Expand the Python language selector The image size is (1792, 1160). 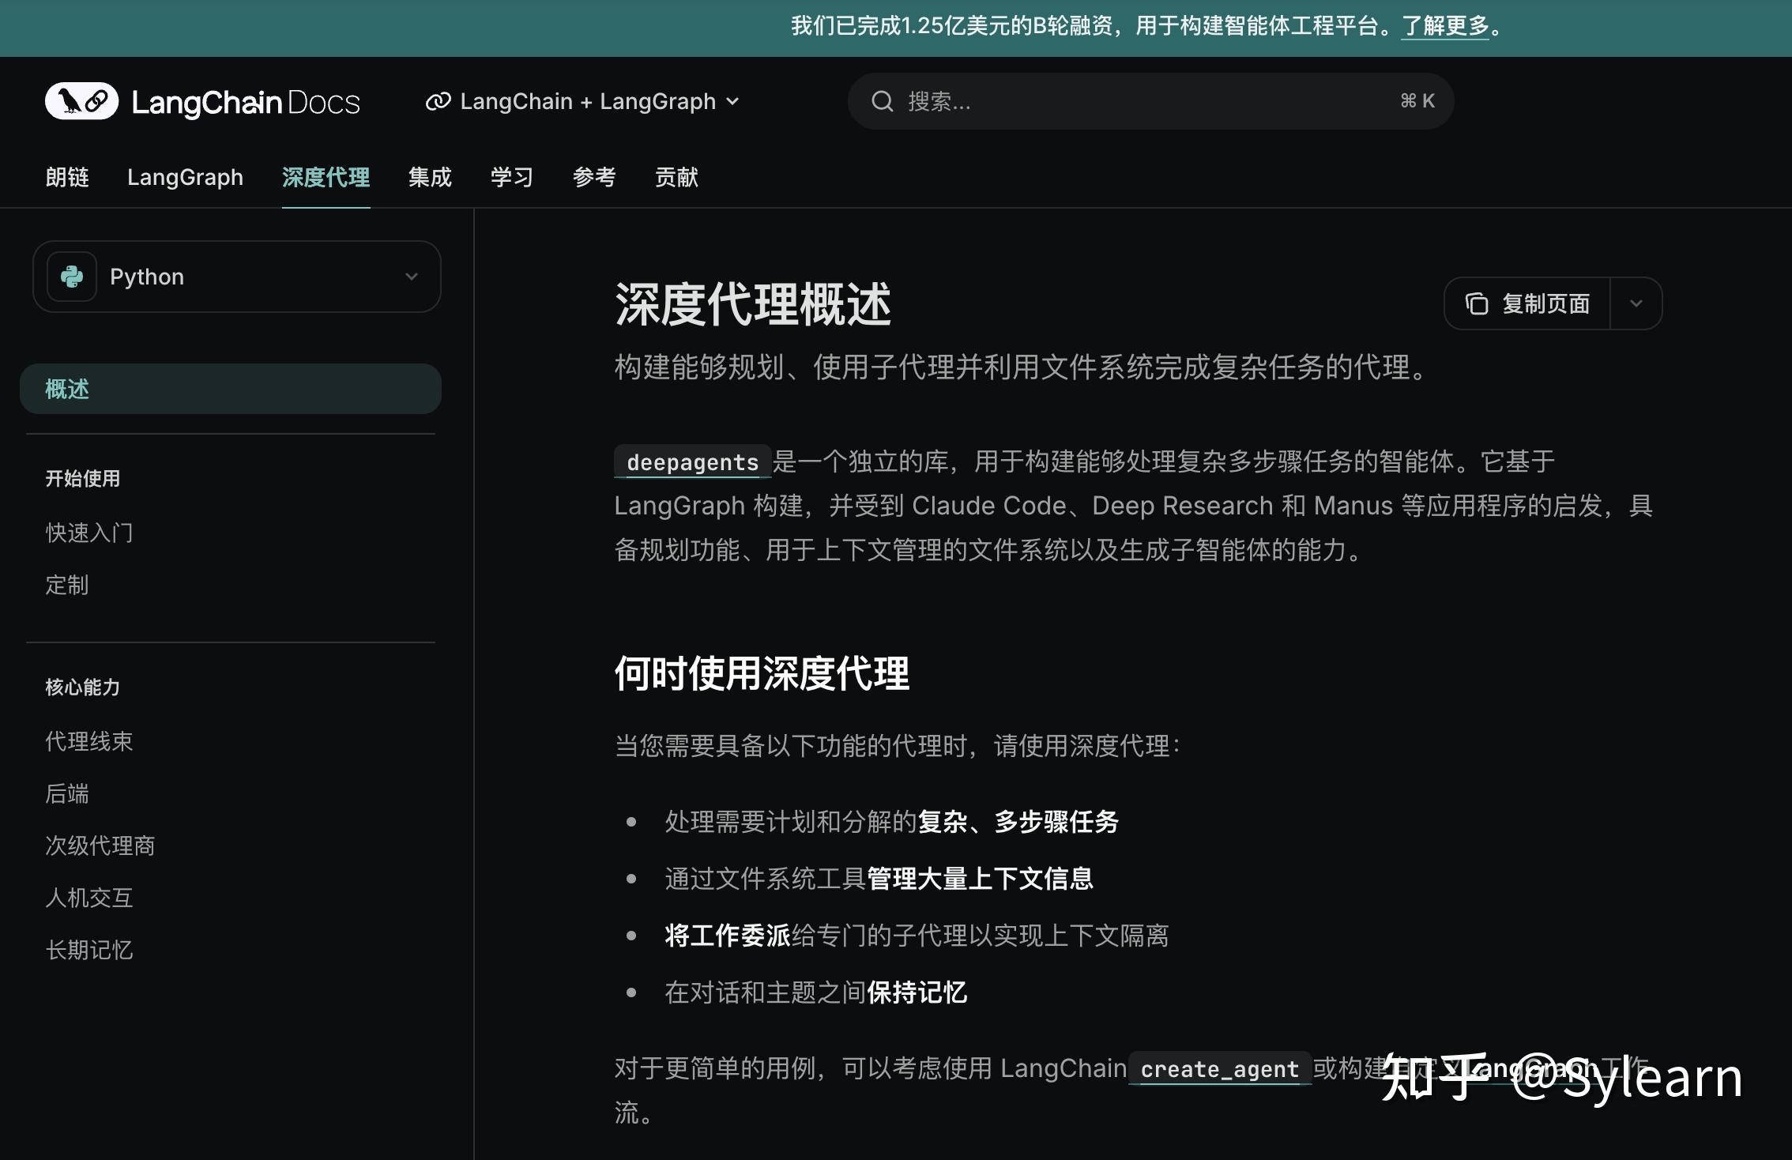pos(237,277)
